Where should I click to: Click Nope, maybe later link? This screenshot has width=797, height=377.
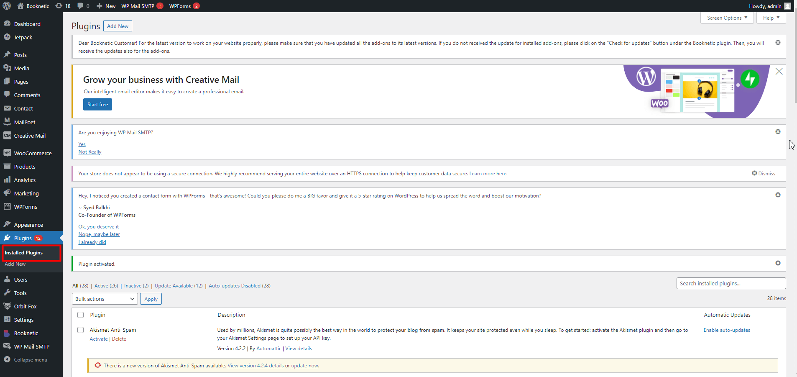pos(99,234)
